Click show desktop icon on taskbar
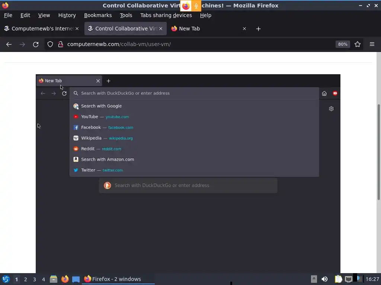 [76, 279]
